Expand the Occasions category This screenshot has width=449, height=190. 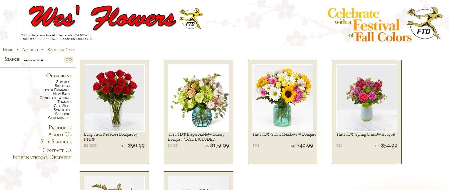click(x=59, y=76)
